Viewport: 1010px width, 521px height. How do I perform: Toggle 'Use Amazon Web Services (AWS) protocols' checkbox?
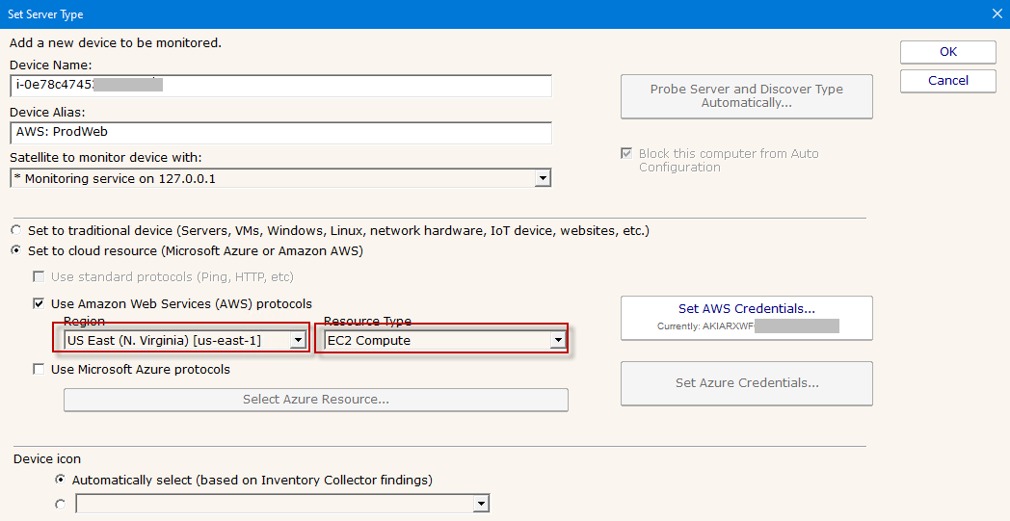click(40, 303)
